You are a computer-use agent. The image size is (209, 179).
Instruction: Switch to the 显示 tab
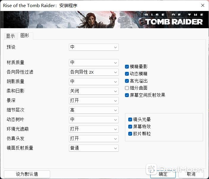tap(11, 36)
